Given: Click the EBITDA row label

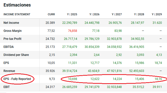Looking at the screenshot, I should click(x=9, y=47).
